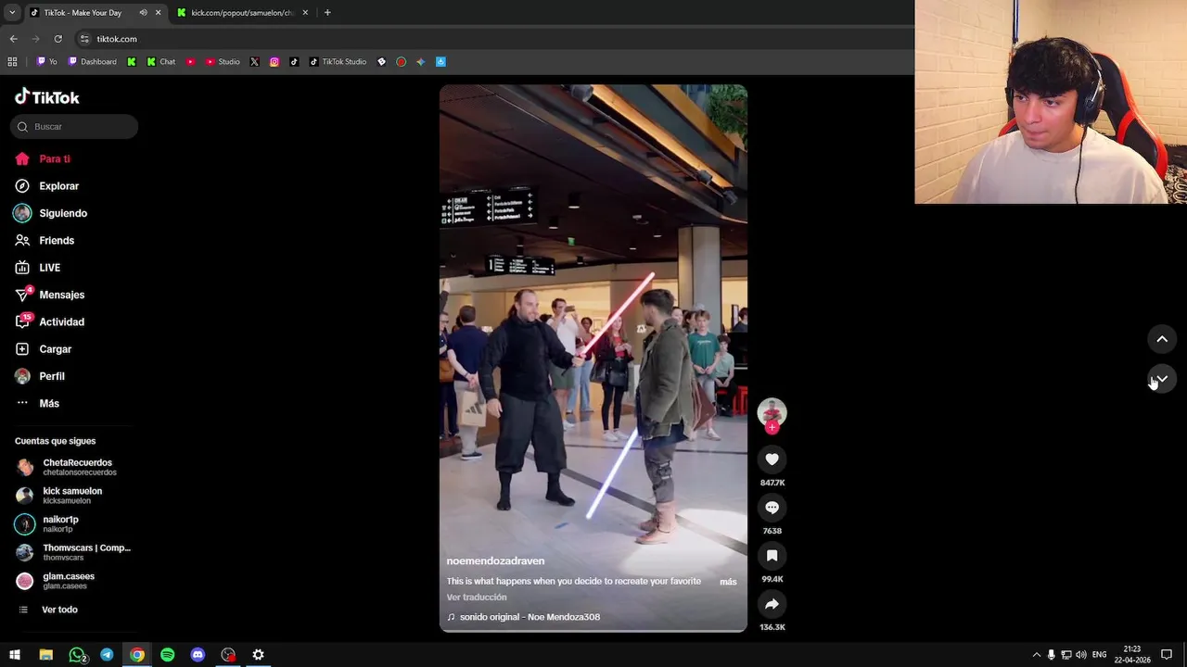Open a new browser tab
The image size is (1187, 667).
[x=327, y=13]
